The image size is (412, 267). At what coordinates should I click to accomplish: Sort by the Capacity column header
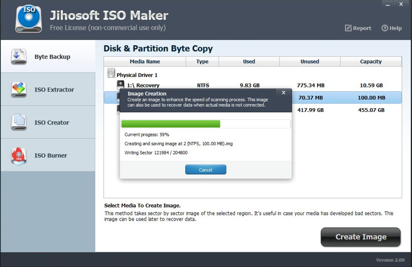point(371,61)
